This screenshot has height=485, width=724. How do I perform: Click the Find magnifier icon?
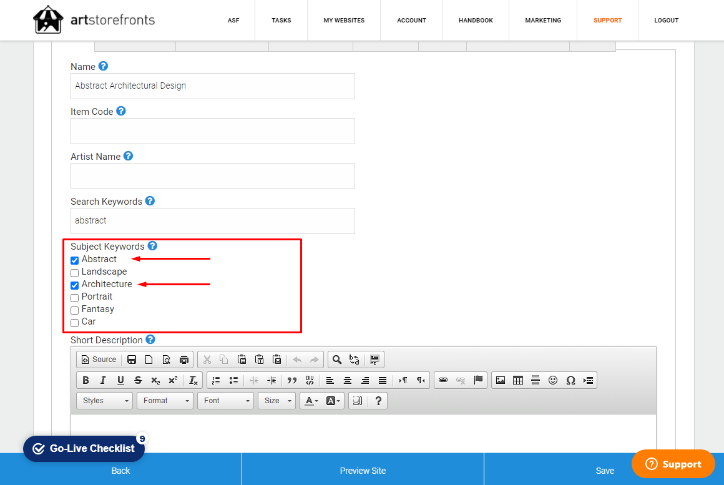(337, 360)
